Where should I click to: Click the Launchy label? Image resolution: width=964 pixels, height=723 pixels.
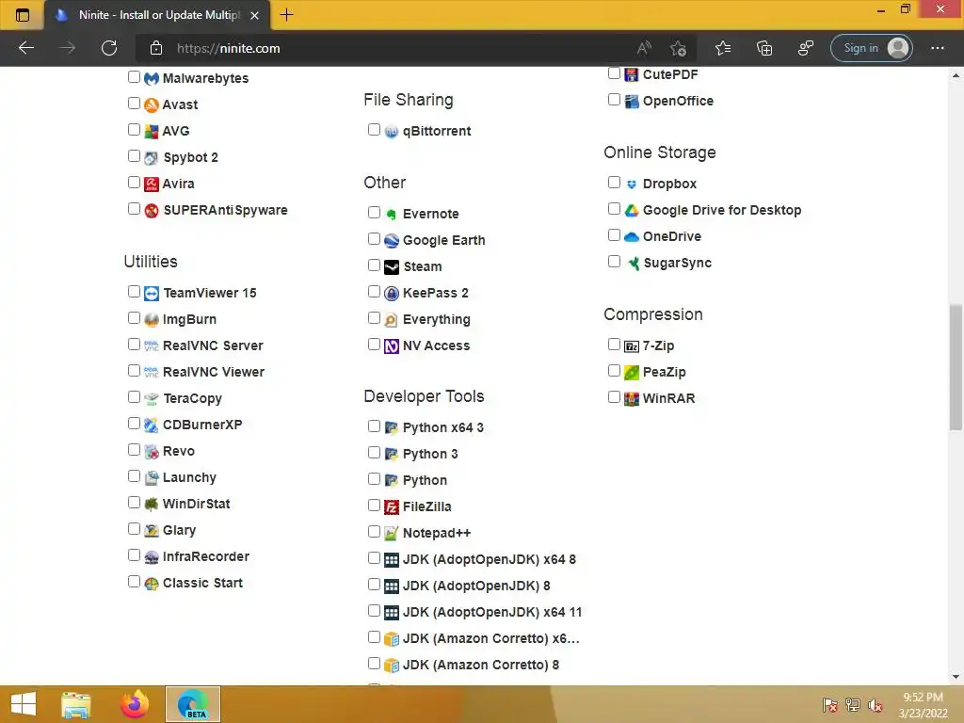coord(189,477)
